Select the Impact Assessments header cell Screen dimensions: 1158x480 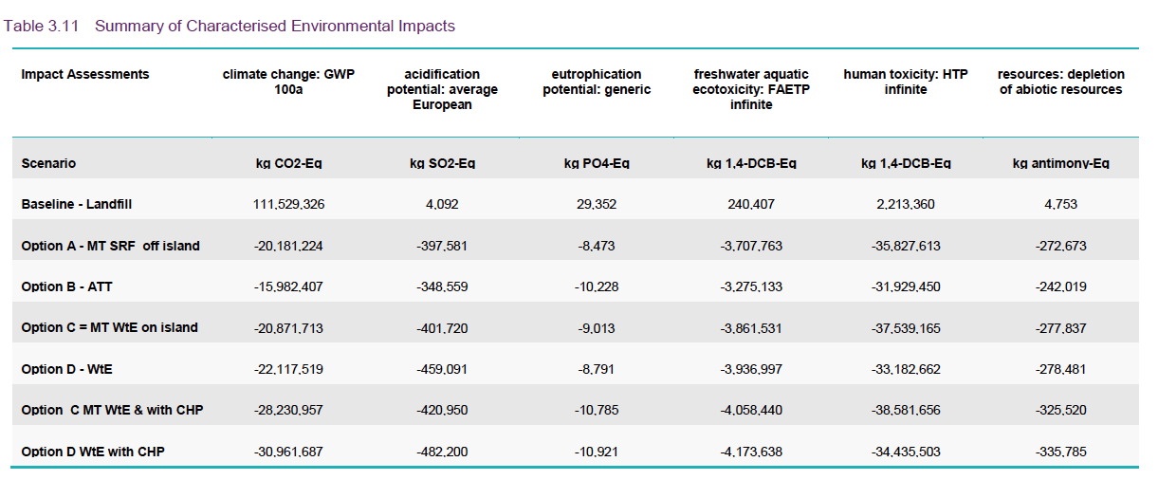coord(85,75)
